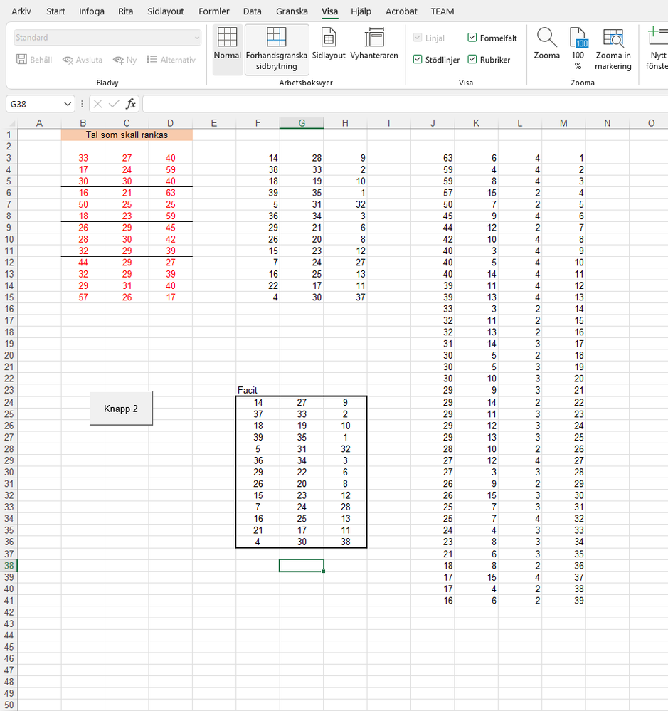Open Nytt fönster
668x711 pixels.
tap(657, 48)
